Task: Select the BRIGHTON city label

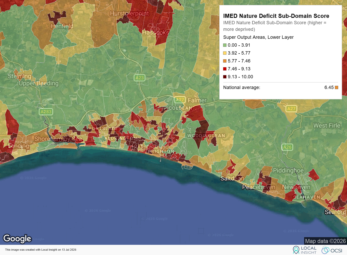Action: [x=161, y=151]
